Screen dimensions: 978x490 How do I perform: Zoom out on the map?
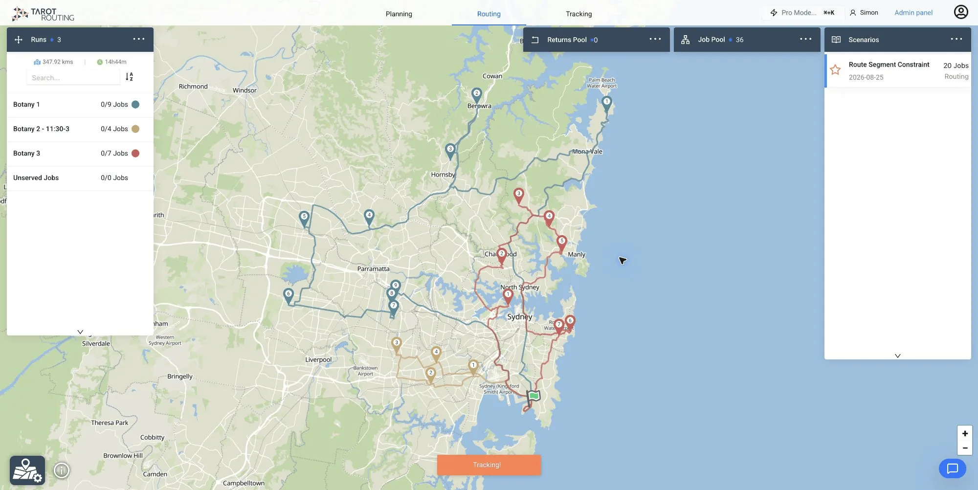[965, 448]
